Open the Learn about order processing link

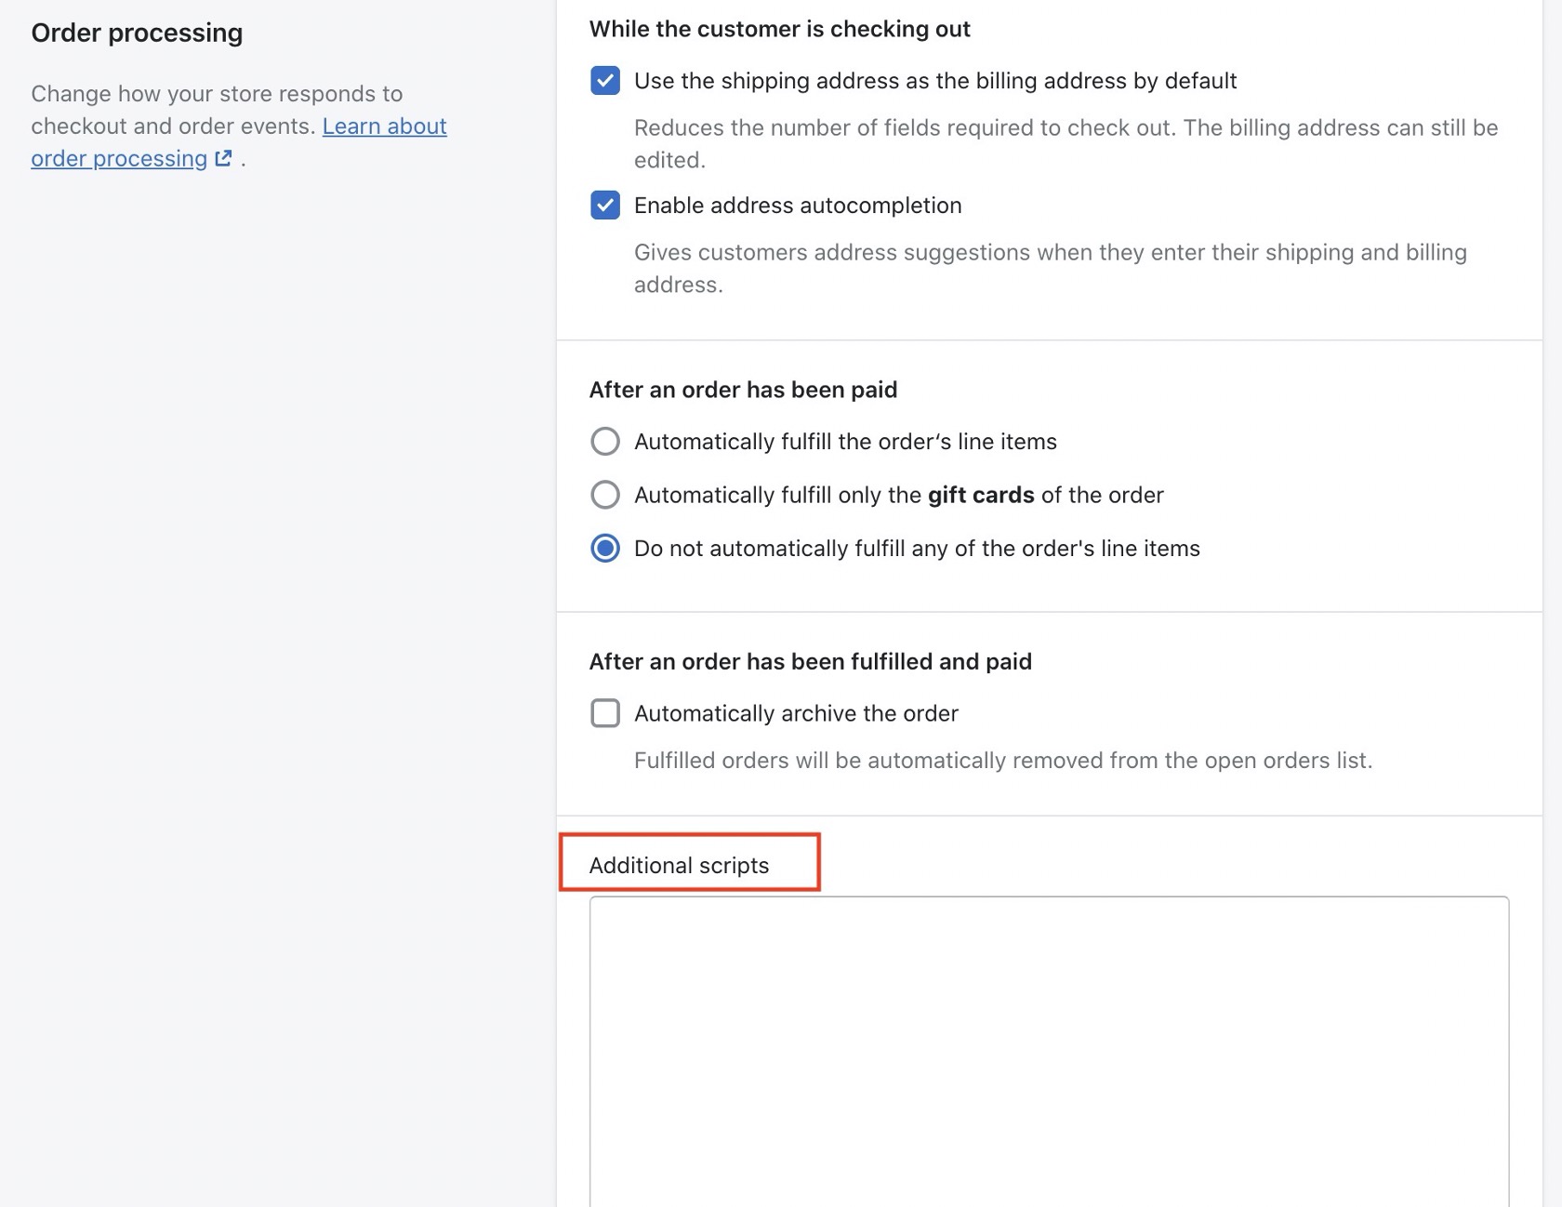click(x=384, y=126)
